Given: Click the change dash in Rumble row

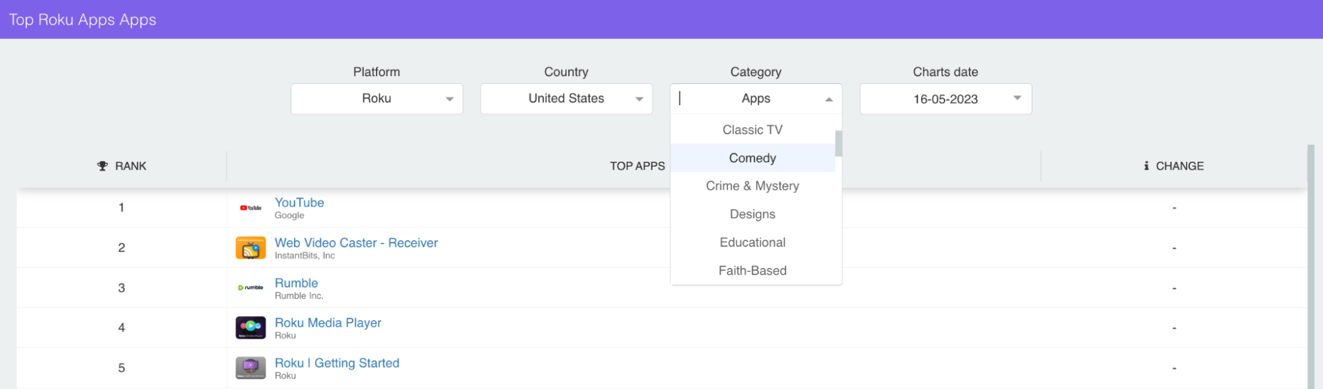Looking at the screenshot, I should (1174, 288).
